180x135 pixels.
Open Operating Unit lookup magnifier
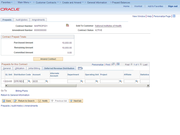[97, 81]
